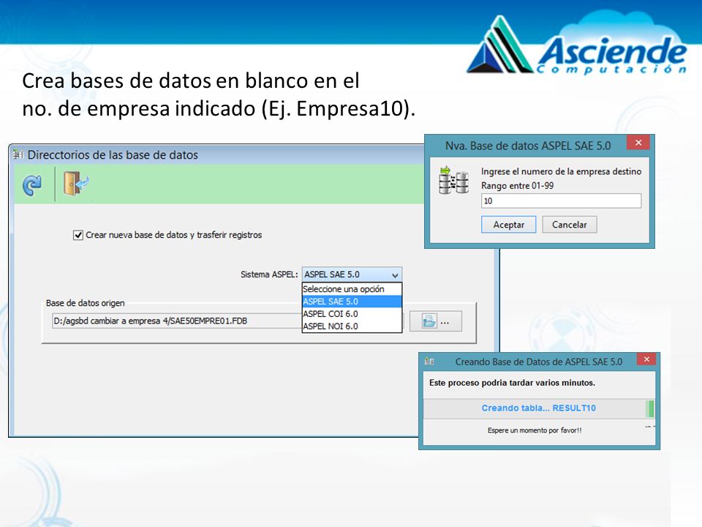Click the empresa destino number field
702x527 pixels.
[x=561, y=201]
